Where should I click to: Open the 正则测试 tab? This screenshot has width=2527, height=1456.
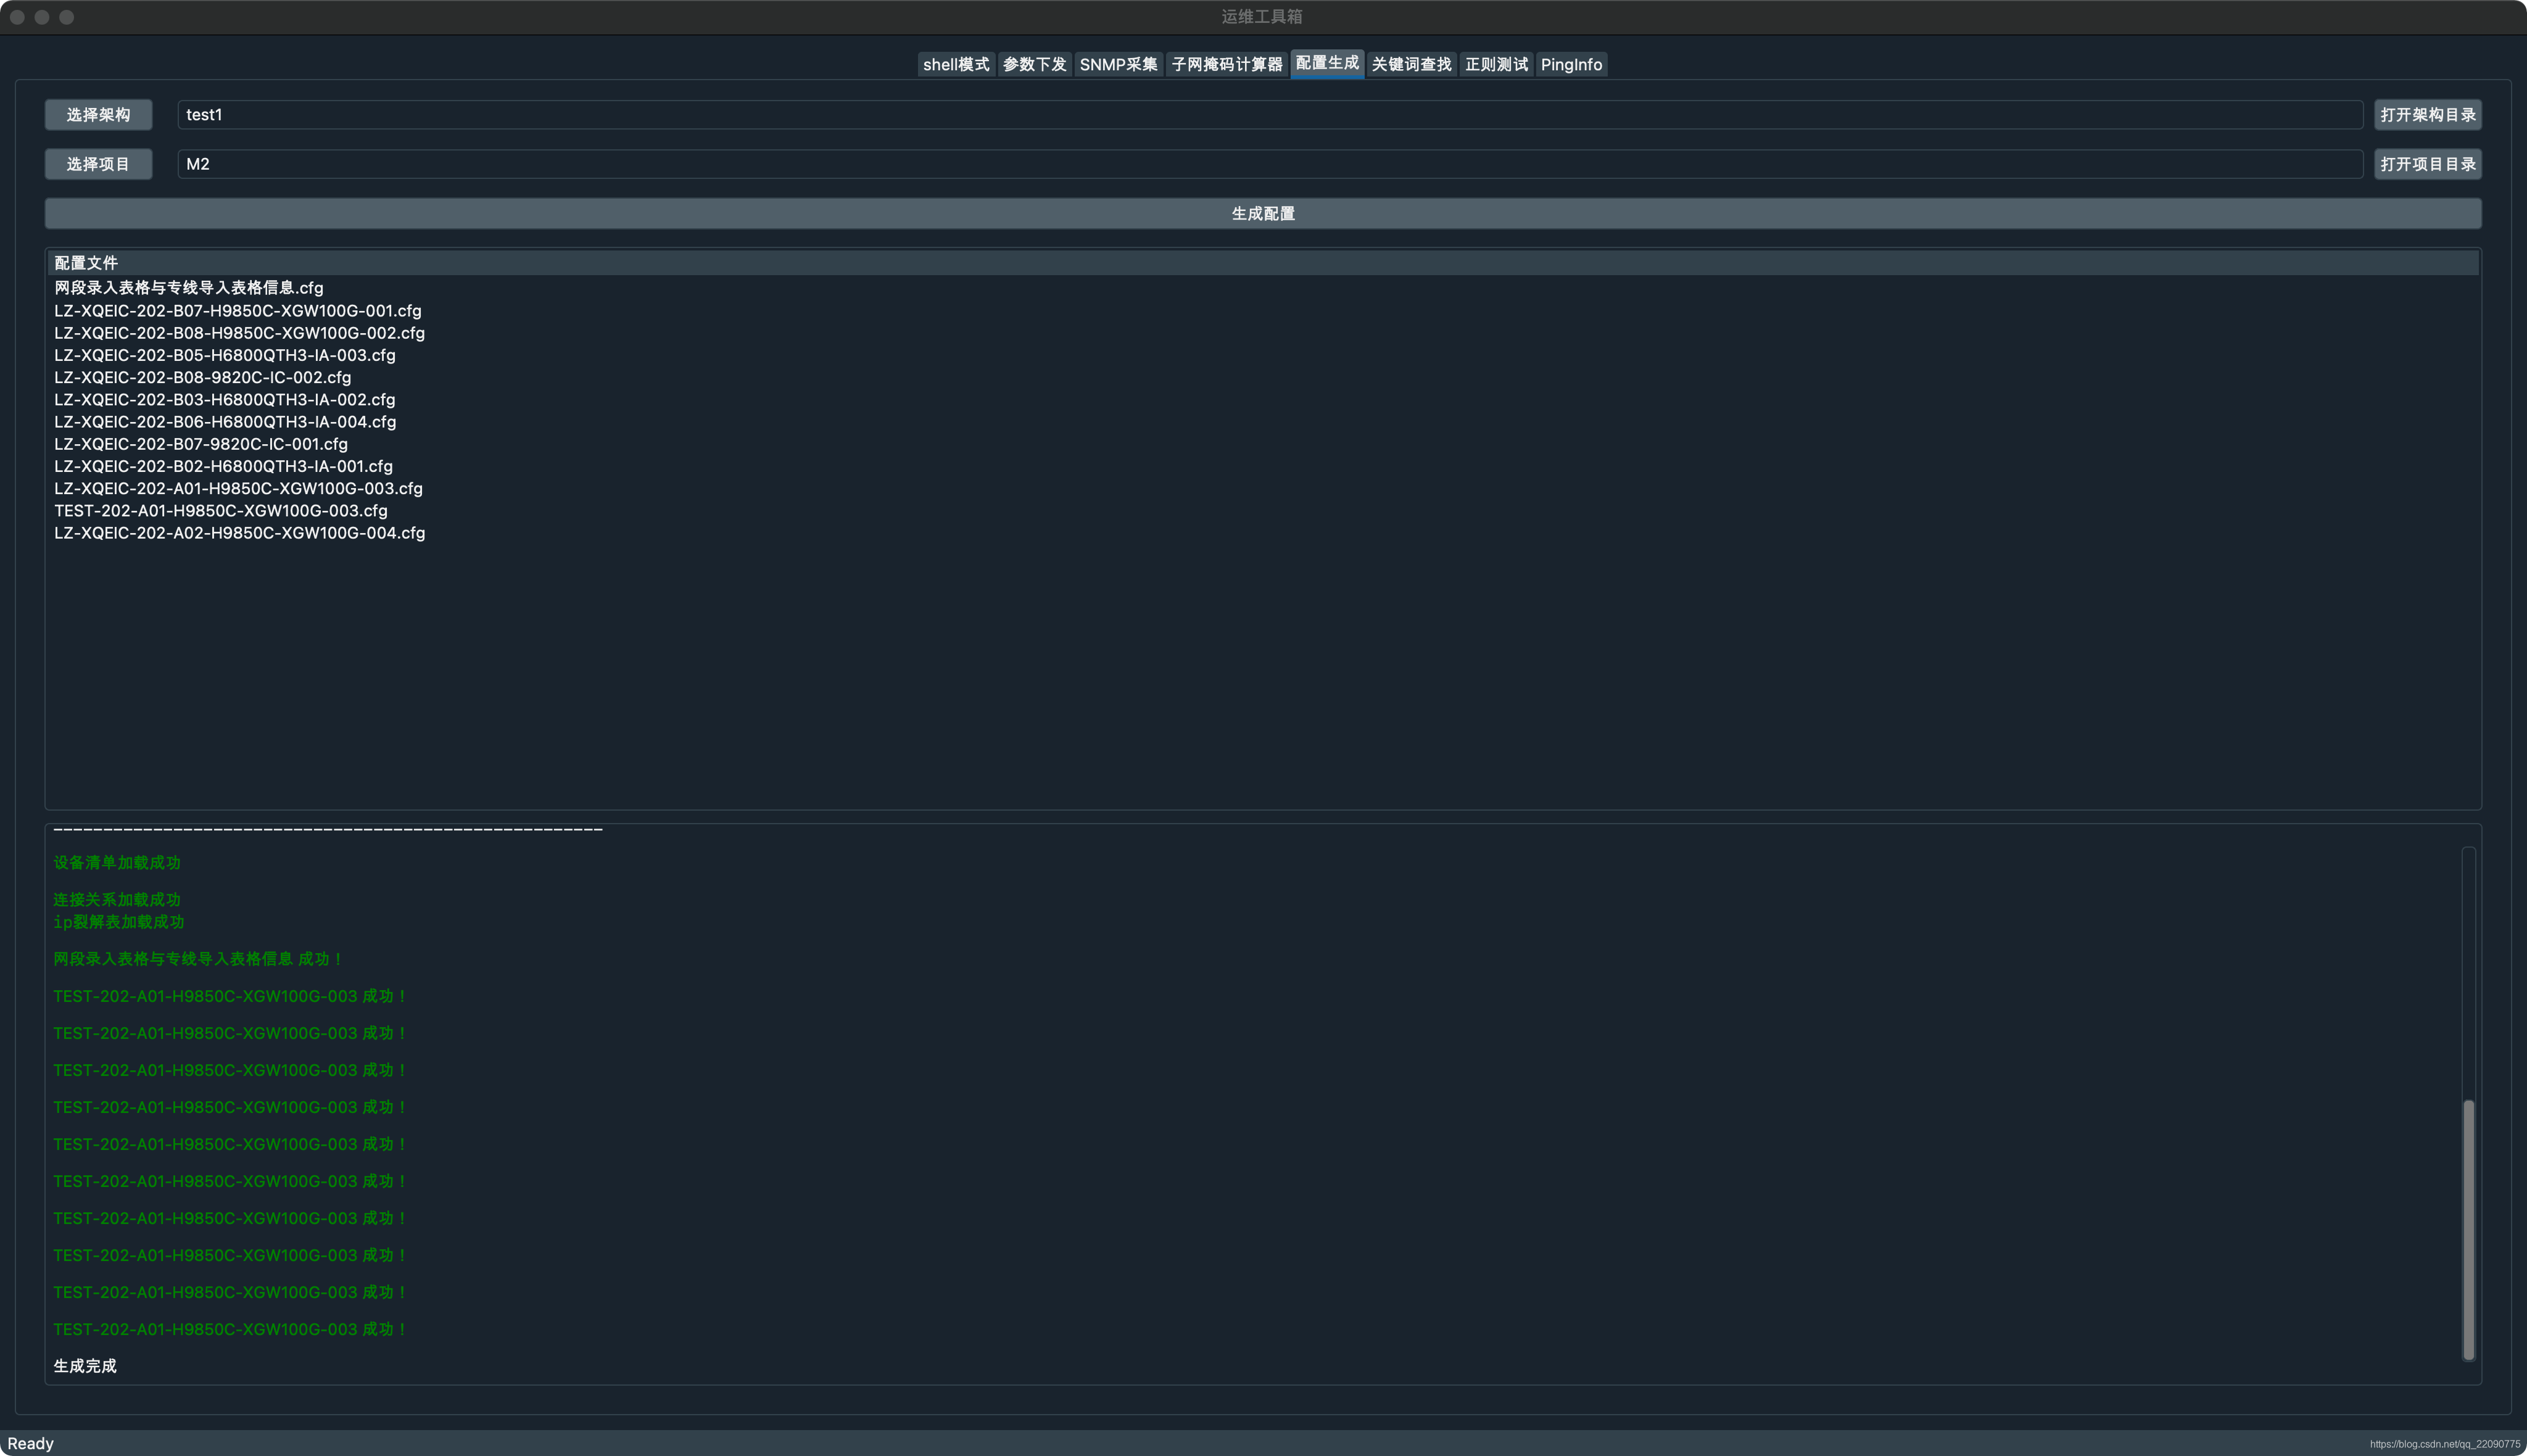click(1496, 64)
